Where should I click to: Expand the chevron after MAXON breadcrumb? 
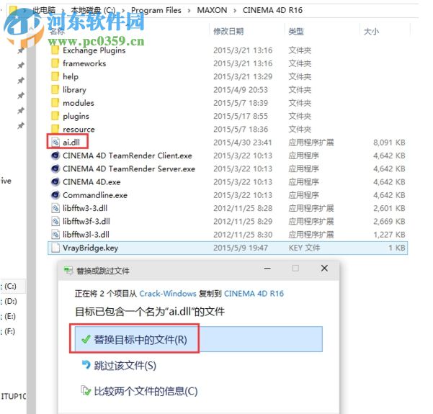click(235, 11)
